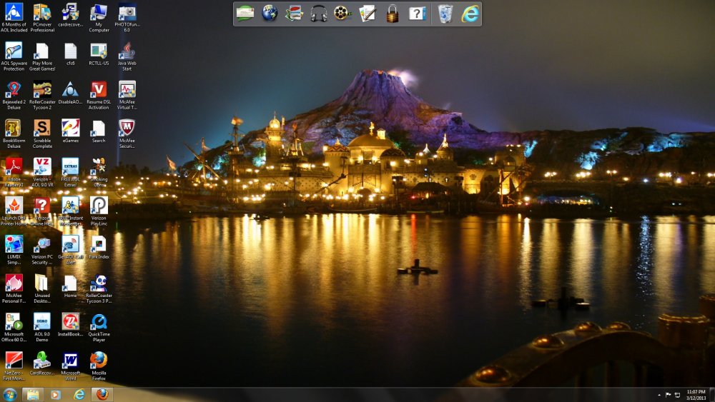Image resolution: width=715 pixels, height=402 pixels.
Task: Select the My Computer desktop shortcut
Action: point(99,19)
